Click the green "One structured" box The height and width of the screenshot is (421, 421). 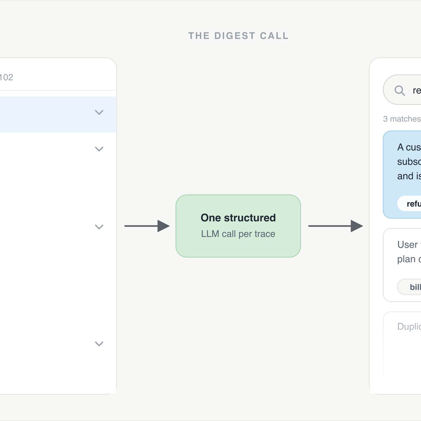tap(238, 226)
